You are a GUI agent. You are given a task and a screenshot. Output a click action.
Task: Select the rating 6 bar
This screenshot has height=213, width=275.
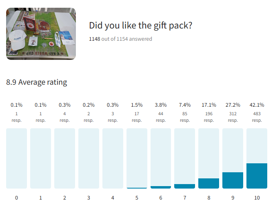[161, 158]
